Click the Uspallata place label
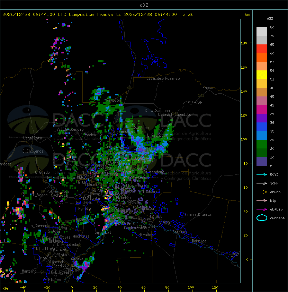 [x=33, y=138]
